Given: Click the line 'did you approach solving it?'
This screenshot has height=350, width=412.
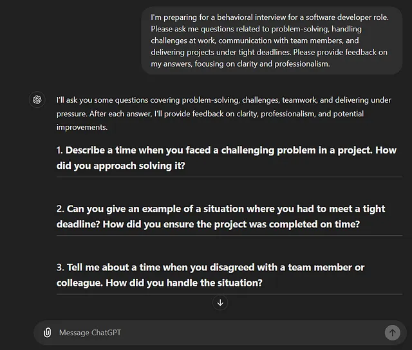Looking at the screenshot, I should (x=120, y=166).
